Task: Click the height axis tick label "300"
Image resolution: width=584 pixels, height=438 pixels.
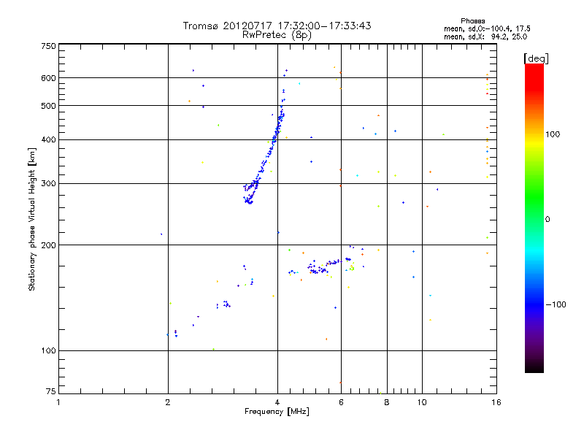Action: 49,184
